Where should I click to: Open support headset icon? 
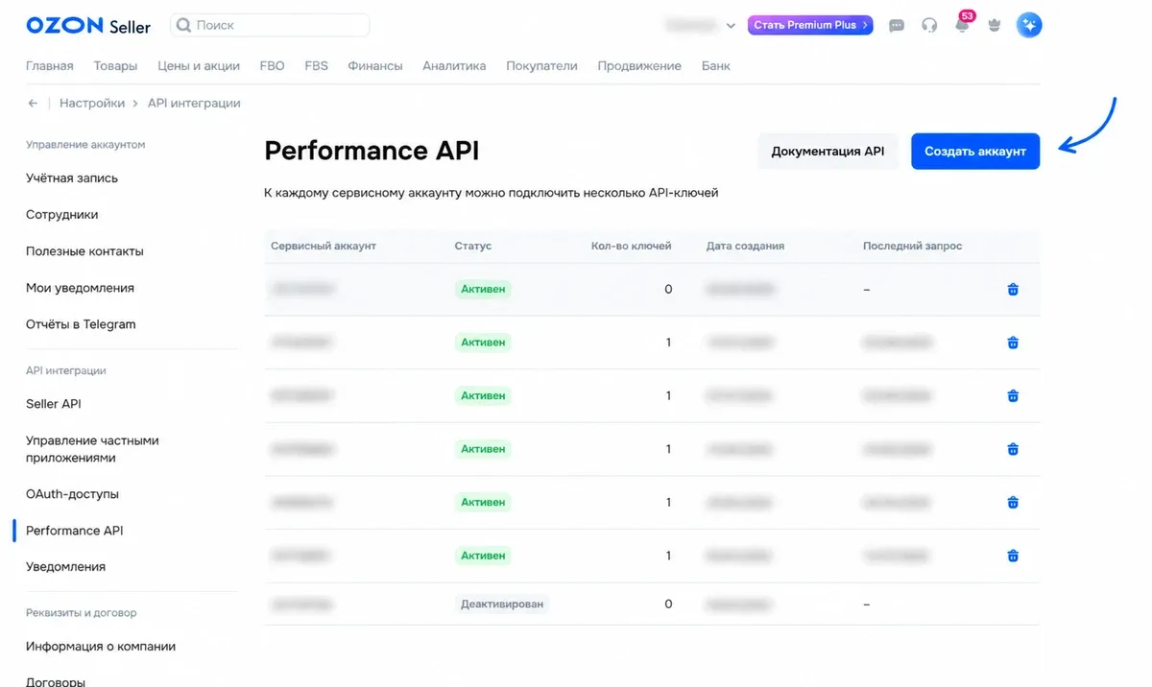929,26
